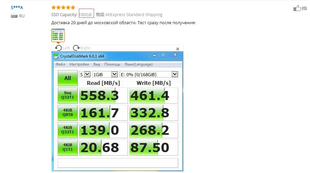Select the 180GB capacity text

pyautogui.click(x=85, y=14)
